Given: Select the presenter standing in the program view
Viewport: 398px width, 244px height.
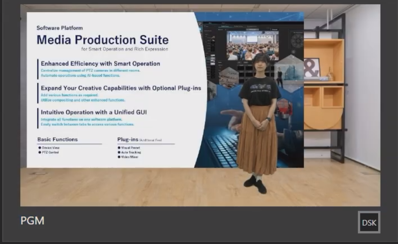Looking at the screenshot, I should [x=259, y=124].
